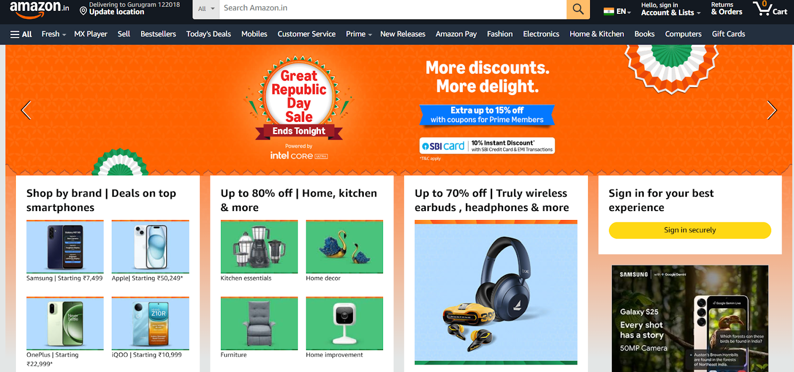Expand the All search category dropdown
Viewport: 794px width, 372px height.
(x=206, y=8)
